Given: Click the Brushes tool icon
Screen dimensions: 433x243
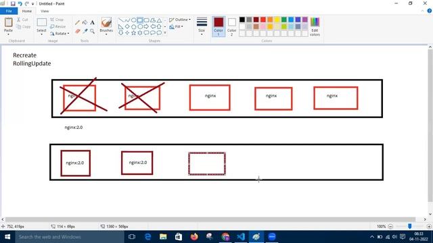Looking at the screenshot, I should [106, 22].
